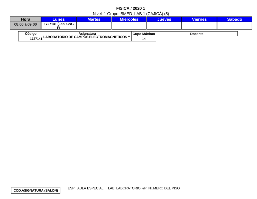Click the Miércoles column header
Viewport: 257px width, 199px height.
tap(129, 19)
